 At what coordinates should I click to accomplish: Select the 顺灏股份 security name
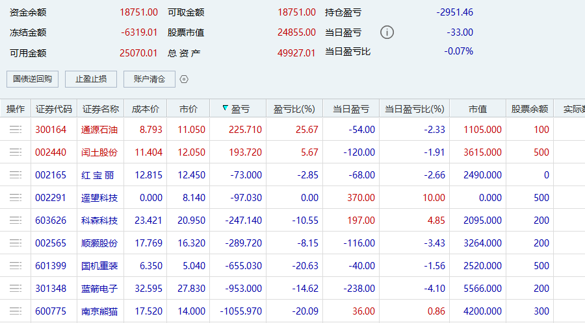[99, 243]
